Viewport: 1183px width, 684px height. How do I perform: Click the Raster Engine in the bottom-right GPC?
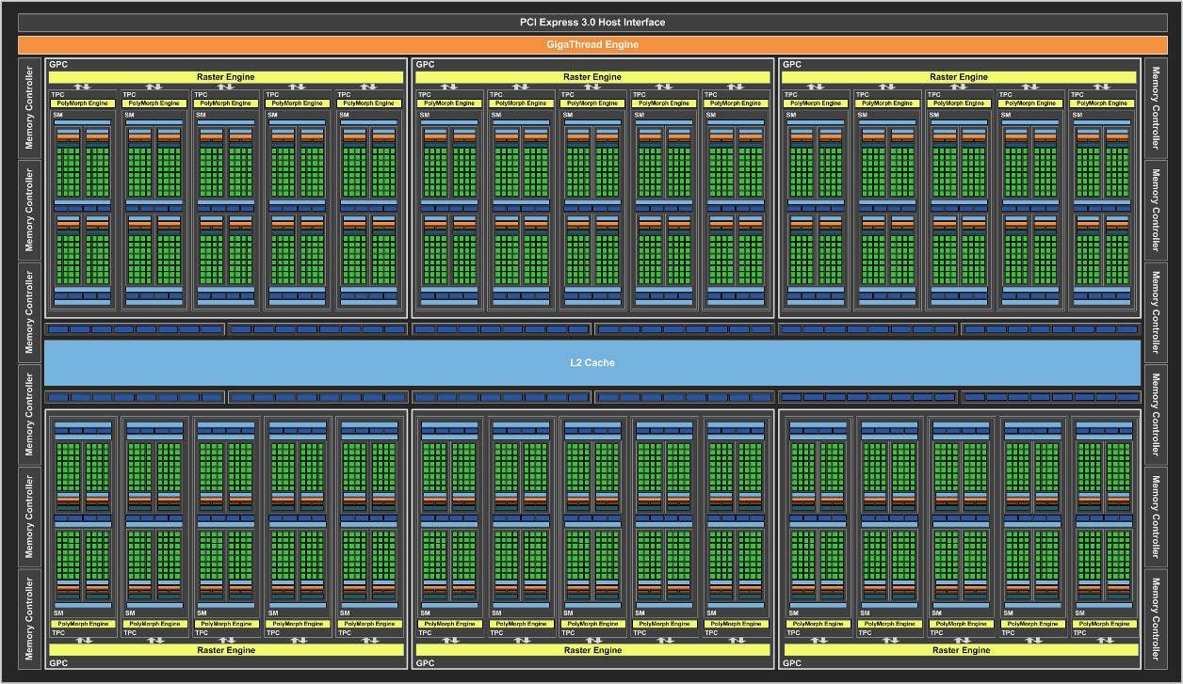click(x=961, y=649)
